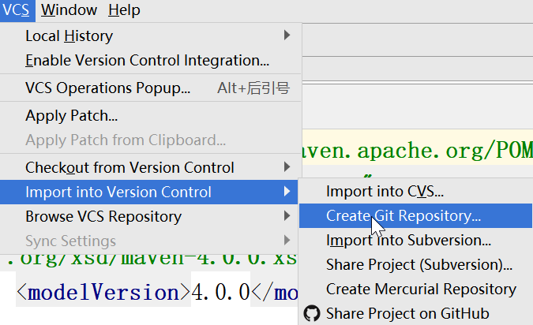533x325 pixels.
Task: Expand the Local History submenu arrow
Action: click(287, 35)
